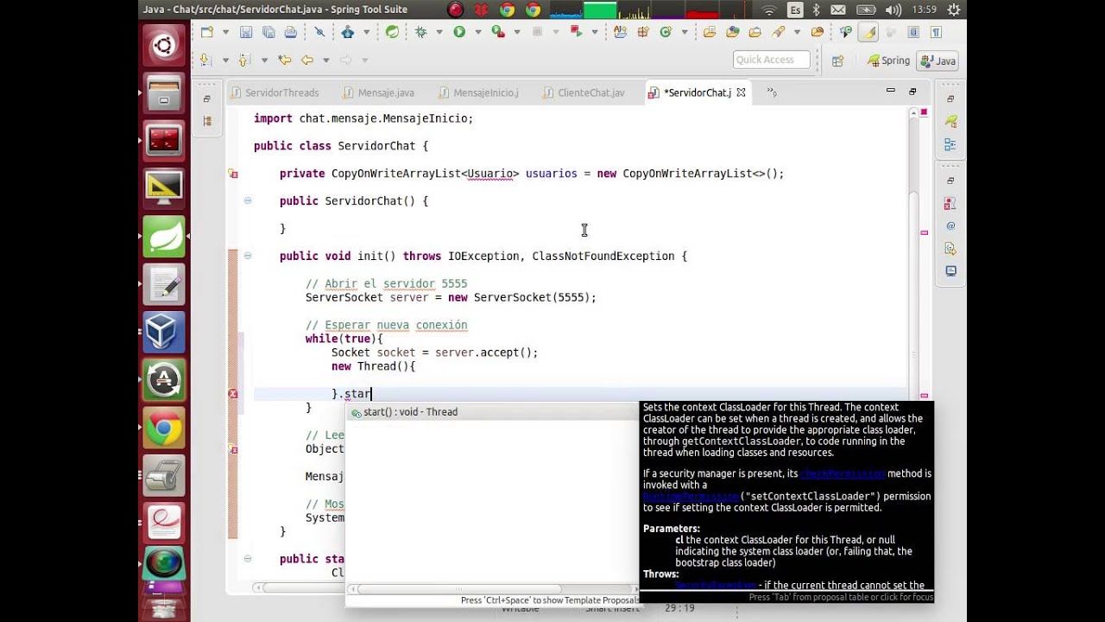1105x622 pixels.
Task: Click the error marker beside }.star line
Action: click(232, 394)
